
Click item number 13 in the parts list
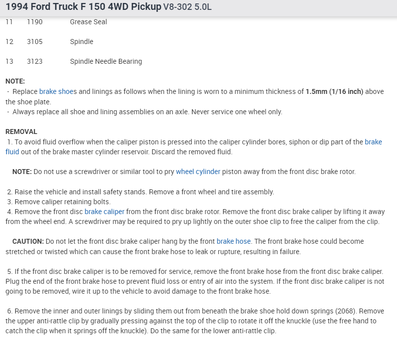coord(9,61)
